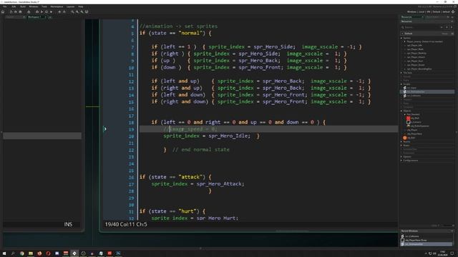Open File Explorer from the taskbar
458x257 pixels.
coord(31,253)
